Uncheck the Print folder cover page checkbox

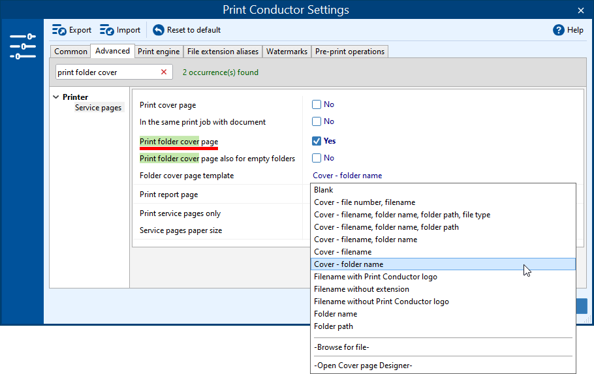pyautogui.click(x=317, y=141)
